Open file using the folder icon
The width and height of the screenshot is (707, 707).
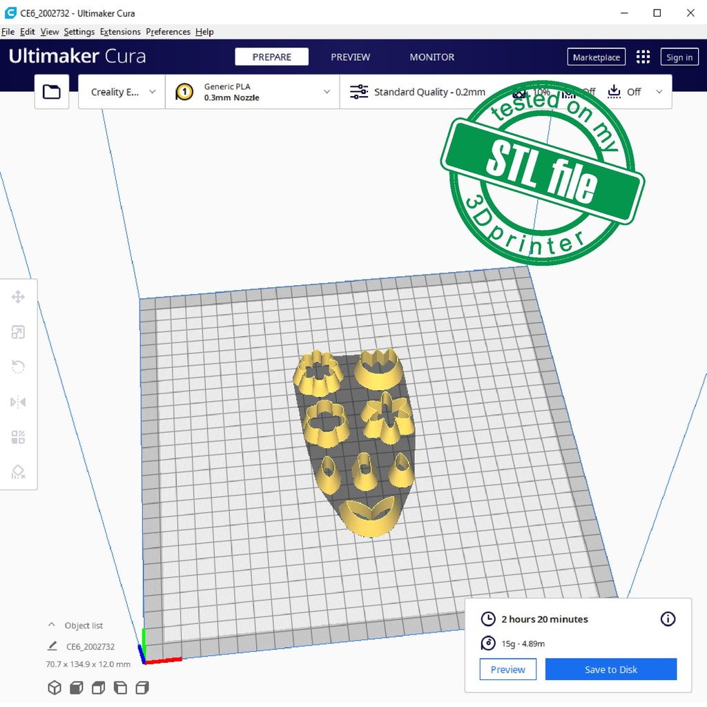(x=52, y=92)
